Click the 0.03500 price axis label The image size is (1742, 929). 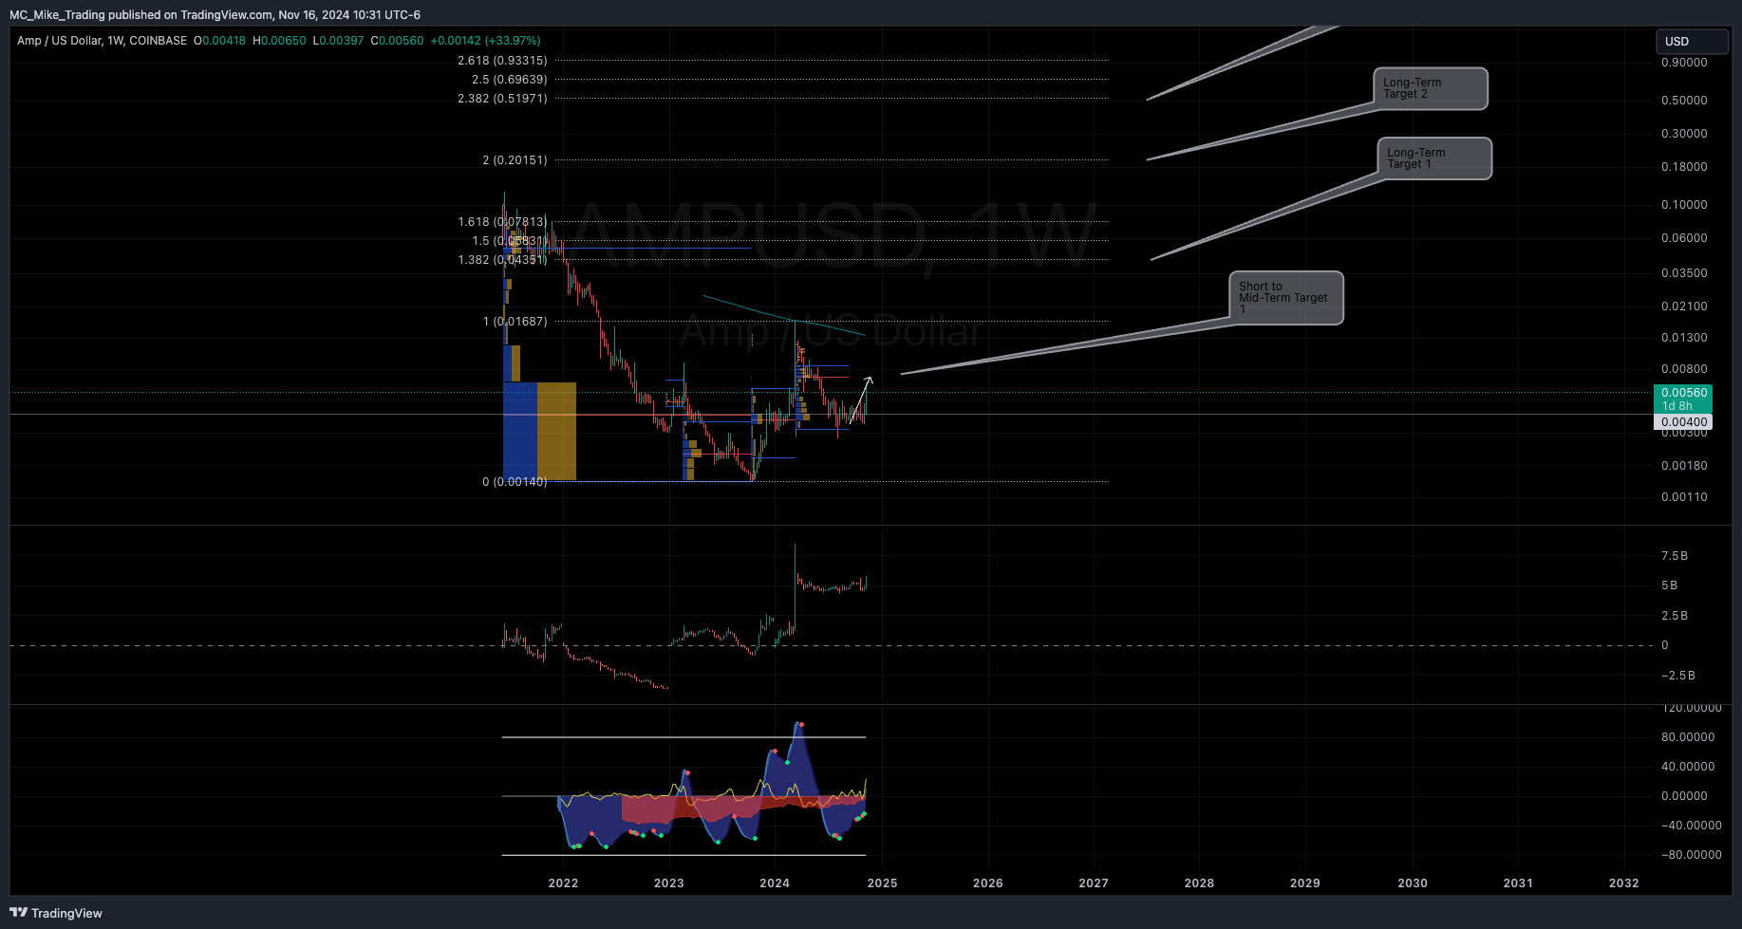click(x=1684, y=273)
